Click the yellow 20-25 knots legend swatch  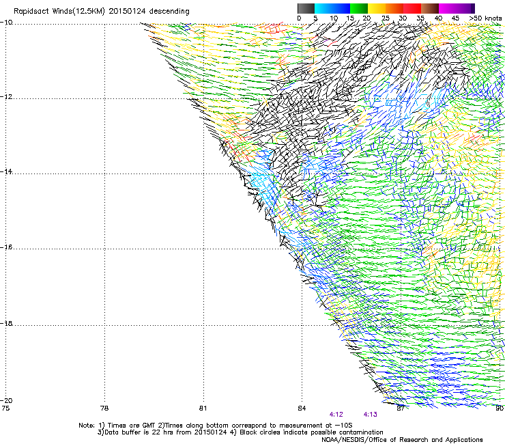pyautogui.click(x=377, y=9)
